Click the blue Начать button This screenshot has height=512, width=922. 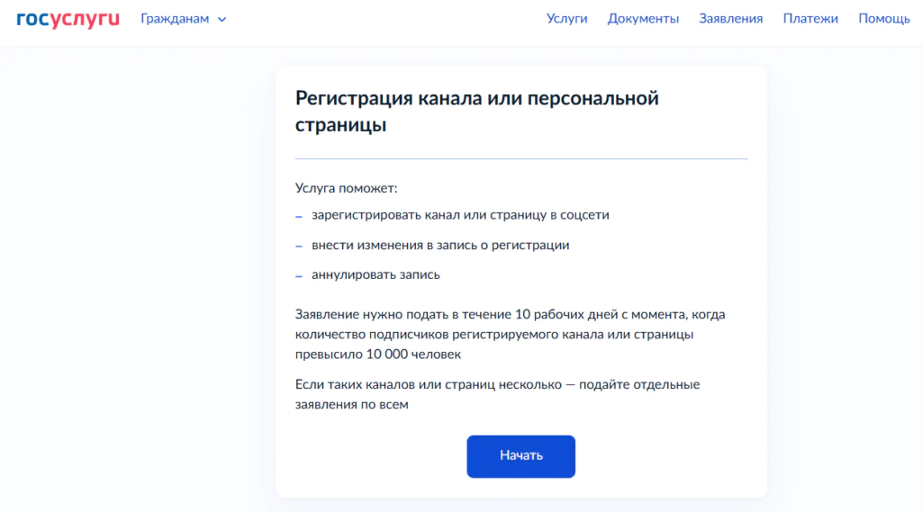521,456
